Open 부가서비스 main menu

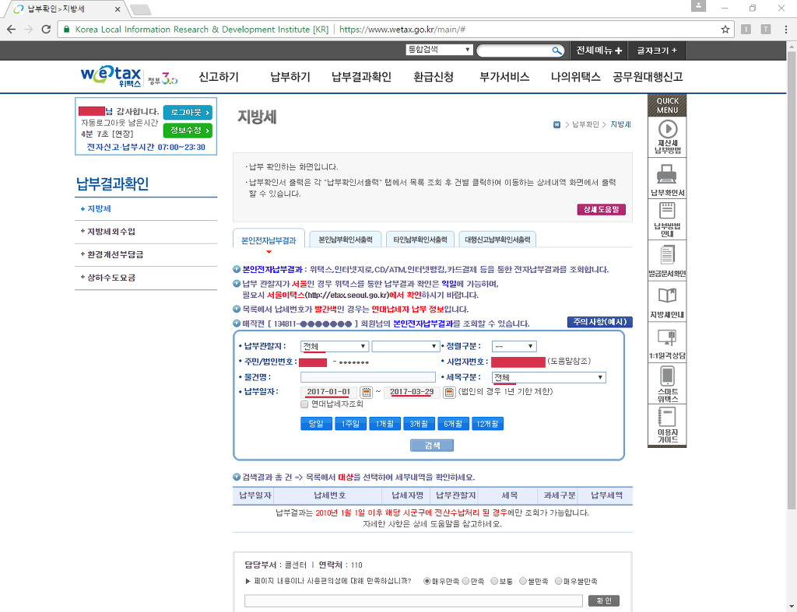click(x=504, y=77)
